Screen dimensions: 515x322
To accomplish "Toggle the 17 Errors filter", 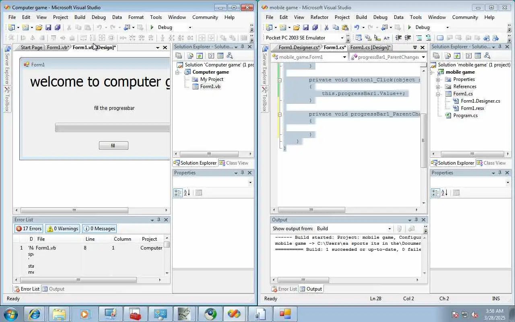I will tap(29, 229).
